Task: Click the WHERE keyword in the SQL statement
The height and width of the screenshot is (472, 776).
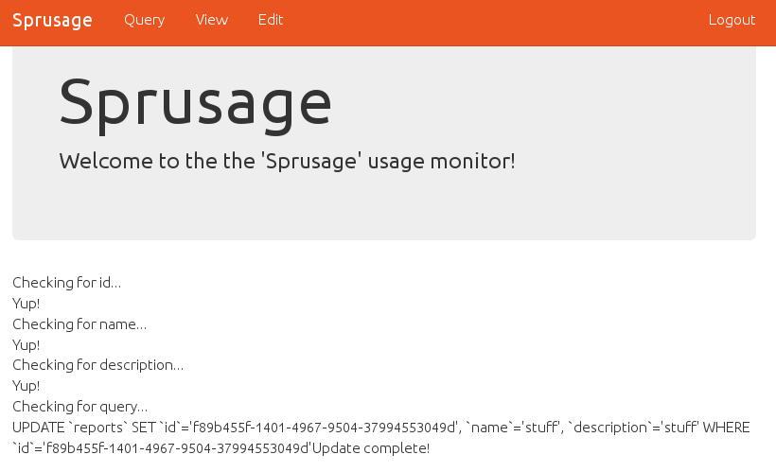Action: pyautogui.click(x=726, y=428)
